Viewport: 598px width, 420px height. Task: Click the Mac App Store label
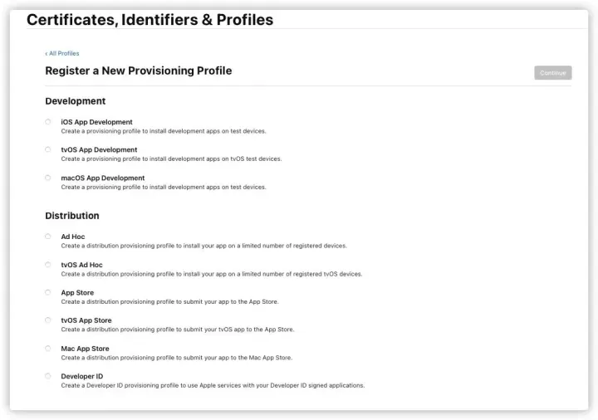pyautogui.click(x=85, y=349)
